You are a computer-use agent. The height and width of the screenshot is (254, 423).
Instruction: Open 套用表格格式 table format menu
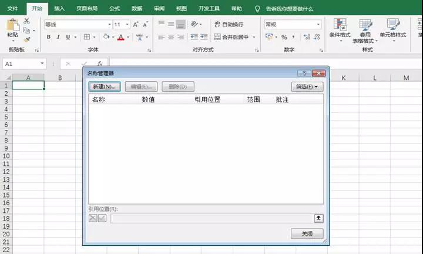click(x=365, y=31)
